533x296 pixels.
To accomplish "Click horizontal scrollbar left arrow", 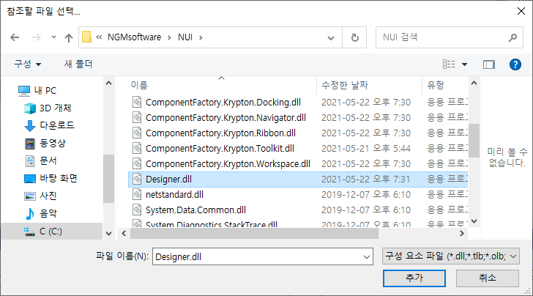I will (124, 234).
